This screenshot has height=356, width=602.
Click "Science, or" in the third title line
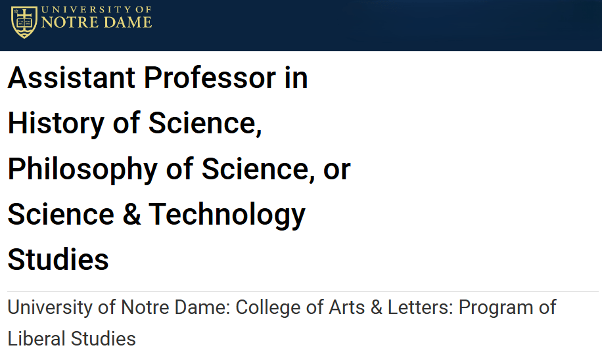(276, 169)
